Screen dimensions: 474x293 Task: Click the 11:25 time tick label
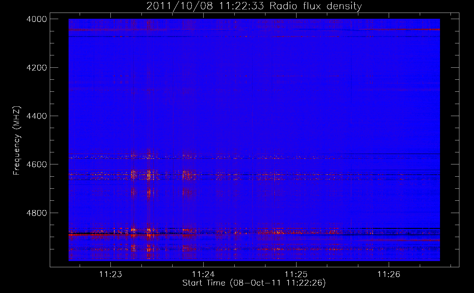tap(296, 275)
